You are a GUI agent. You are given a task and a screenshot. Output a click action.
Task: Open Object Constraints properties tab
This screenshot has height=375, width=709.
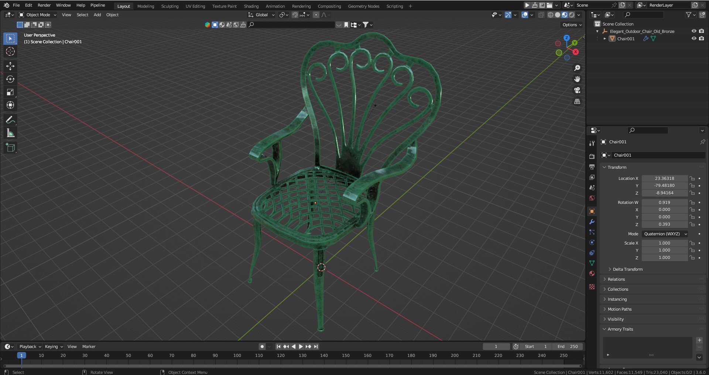coord(592,253)
